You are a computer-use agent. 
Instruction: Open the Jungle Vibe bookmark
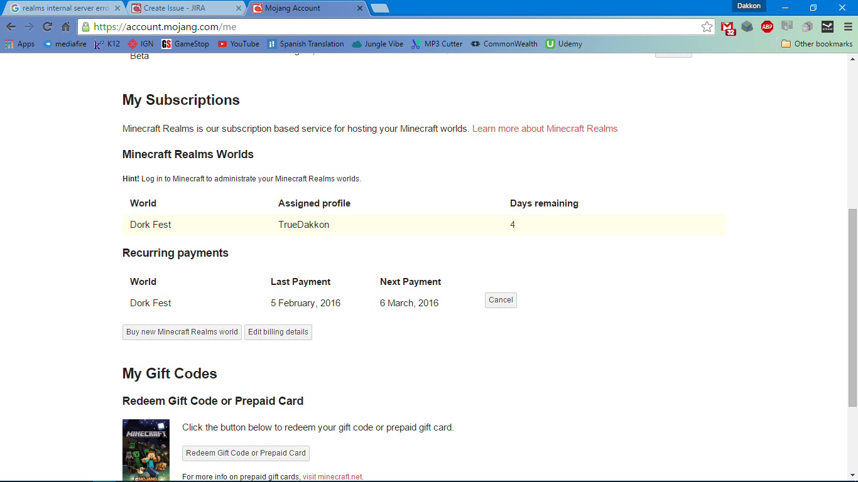click(x=377, y=44)
